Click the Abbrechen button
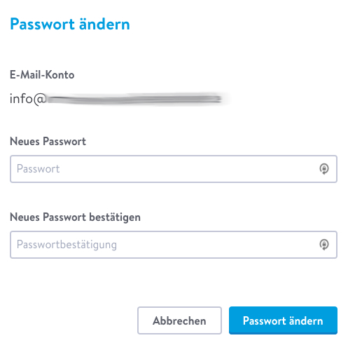This screenshot has width=348, height=345. pyautogui.click(x=179, y=320)
